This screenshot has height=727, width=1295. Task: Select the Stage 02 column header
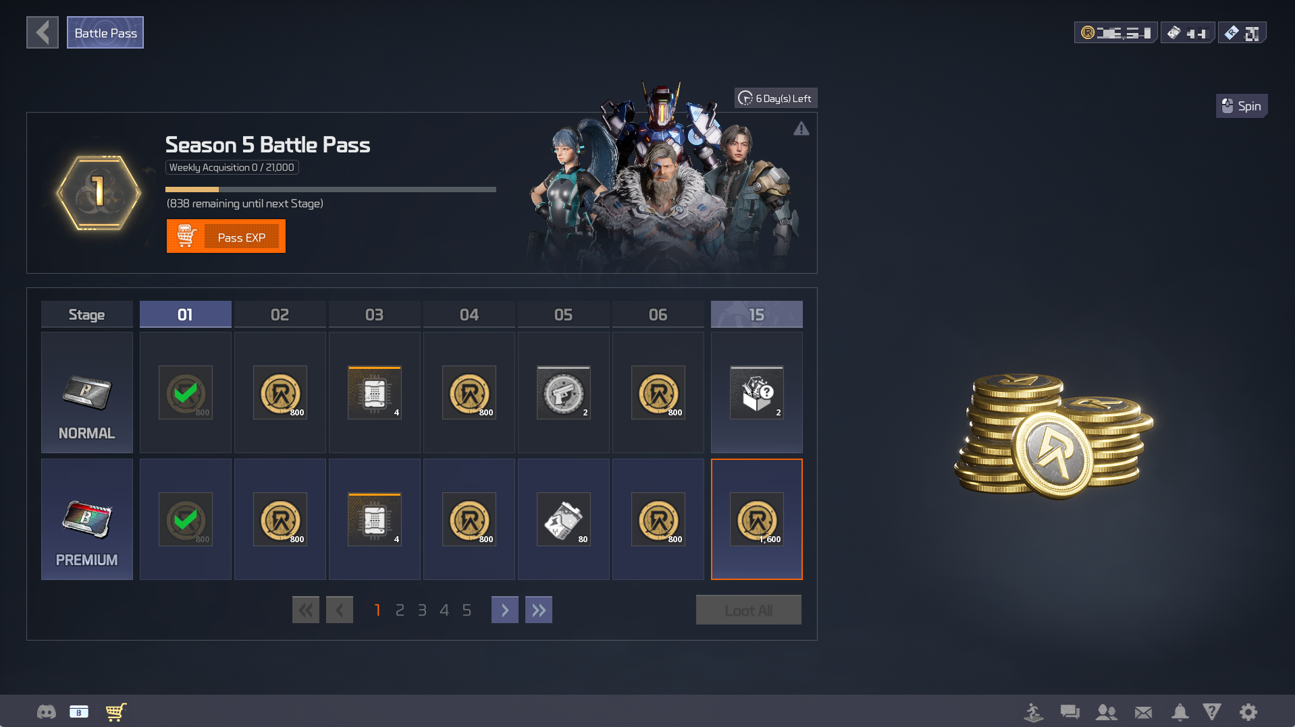[x=280, y=314]
